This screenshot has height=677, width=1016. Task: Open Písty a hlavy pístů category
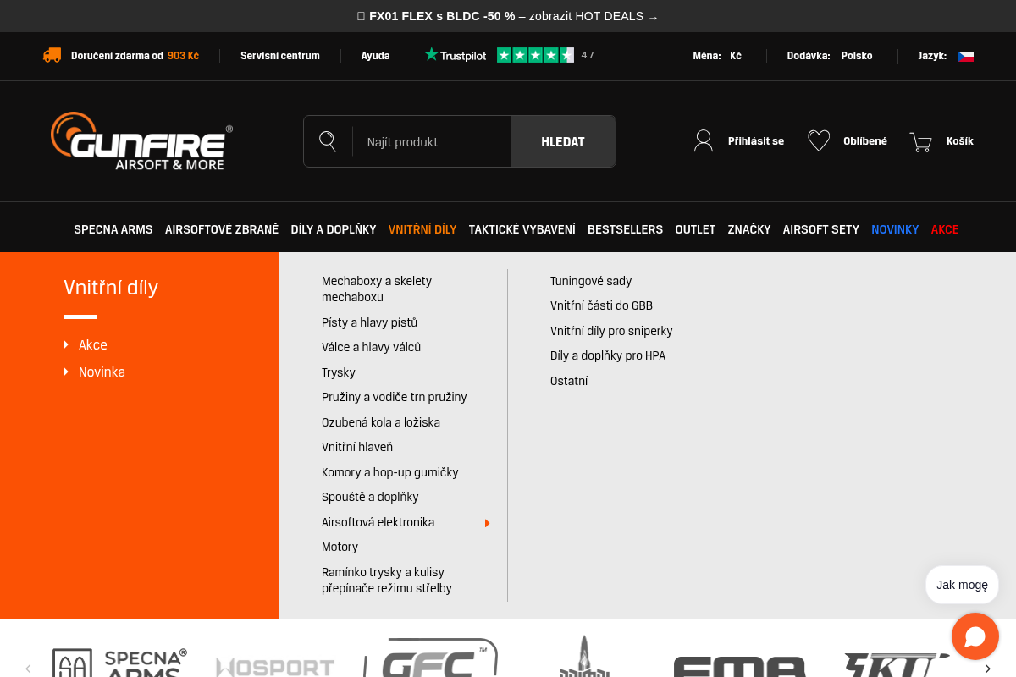[x=369, y=322]
